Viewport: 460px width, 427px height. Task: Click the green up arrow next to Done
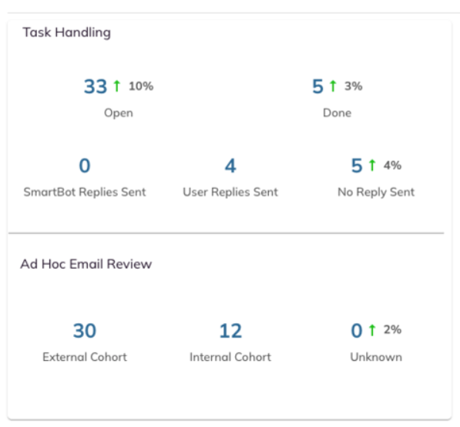(333, 86)
